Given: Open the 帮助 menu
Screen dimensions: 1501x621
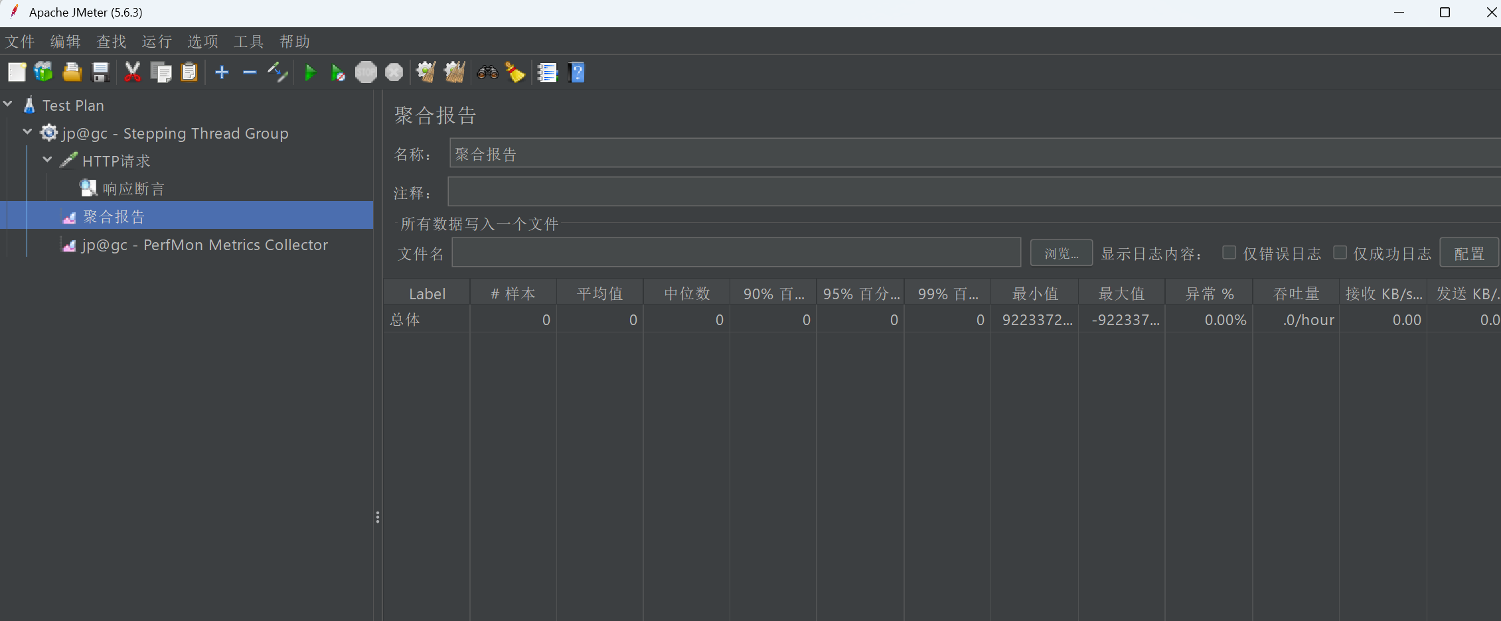Looking at the screenshot, I should click(x=295, y=42).
